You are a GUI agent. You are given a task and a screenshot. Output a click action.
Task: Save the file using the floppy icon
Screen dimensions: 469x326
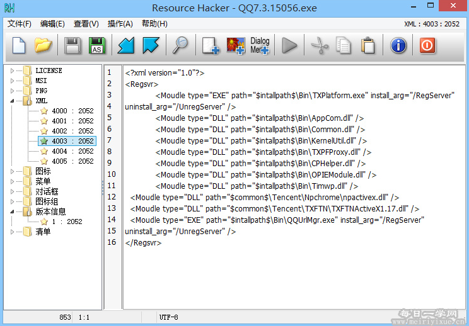click(x=72, y=45)
